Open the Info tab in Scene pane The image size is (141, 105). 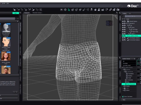pyautogui.click(x=130, y=14)
